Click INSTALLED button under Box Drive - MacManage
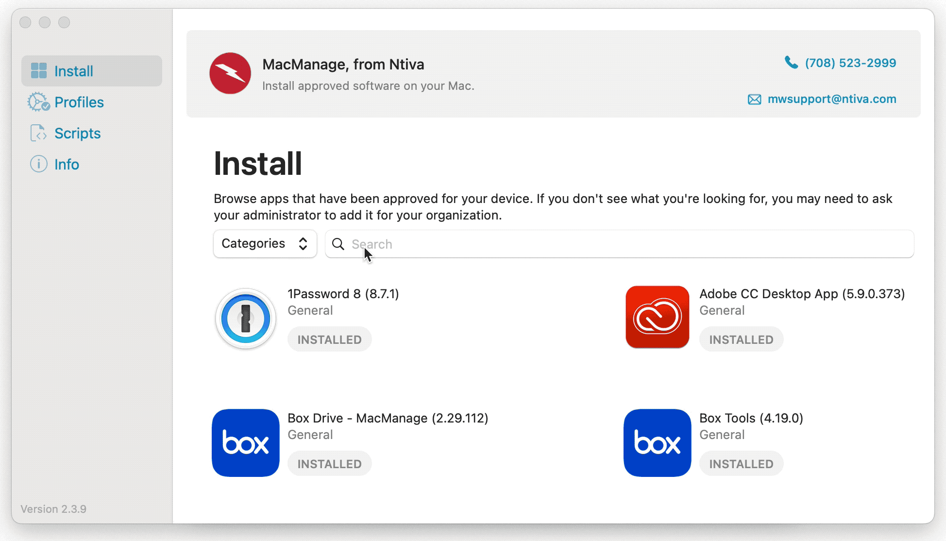Image resolution: width=946 pixels, height=541 pixels. (330, 464)
